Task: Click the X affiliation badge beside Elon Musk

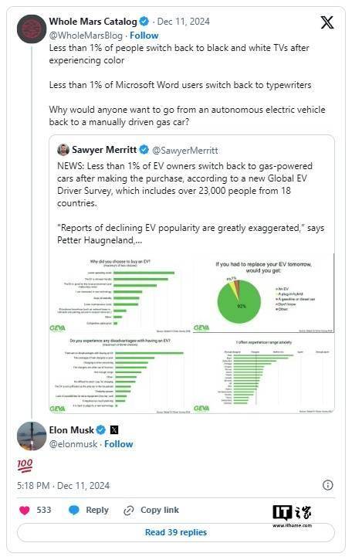Action: [x=114, y=429]
